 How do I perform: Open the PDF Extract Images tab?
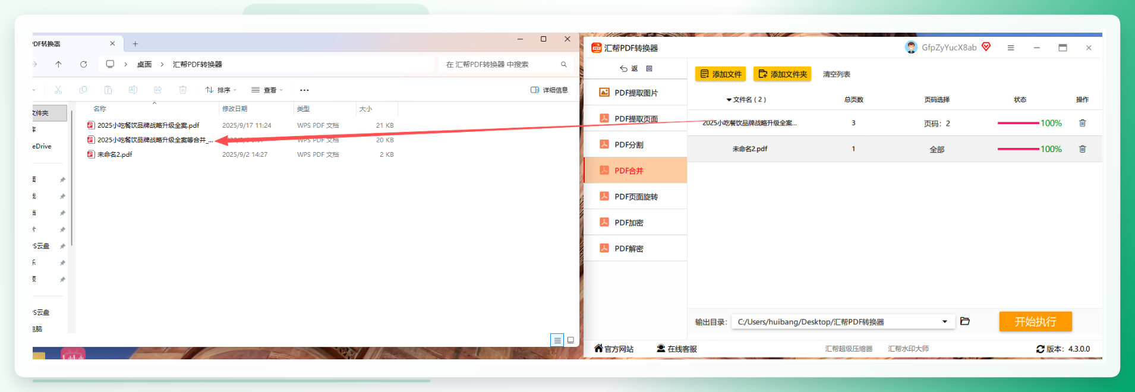tap(635, 93)
